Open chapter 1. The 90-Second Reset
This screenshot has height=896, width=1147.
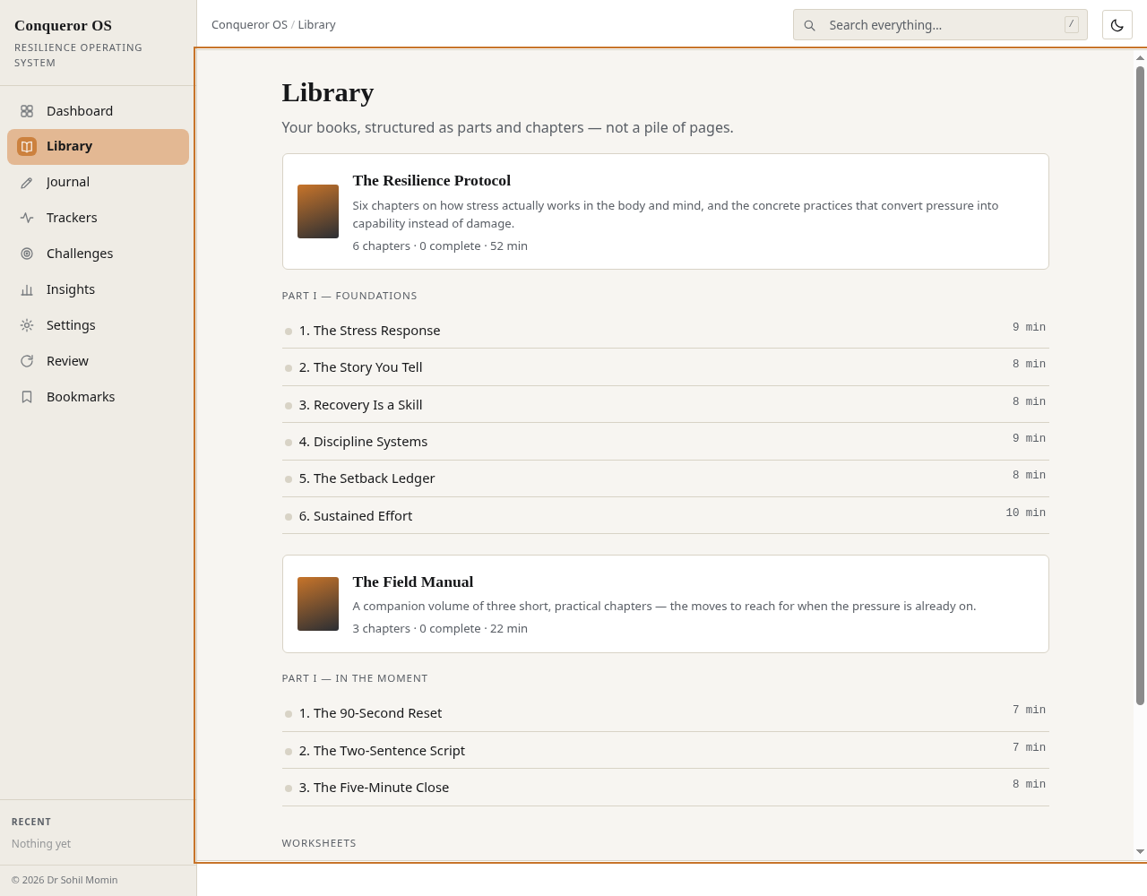coord(665,713)
